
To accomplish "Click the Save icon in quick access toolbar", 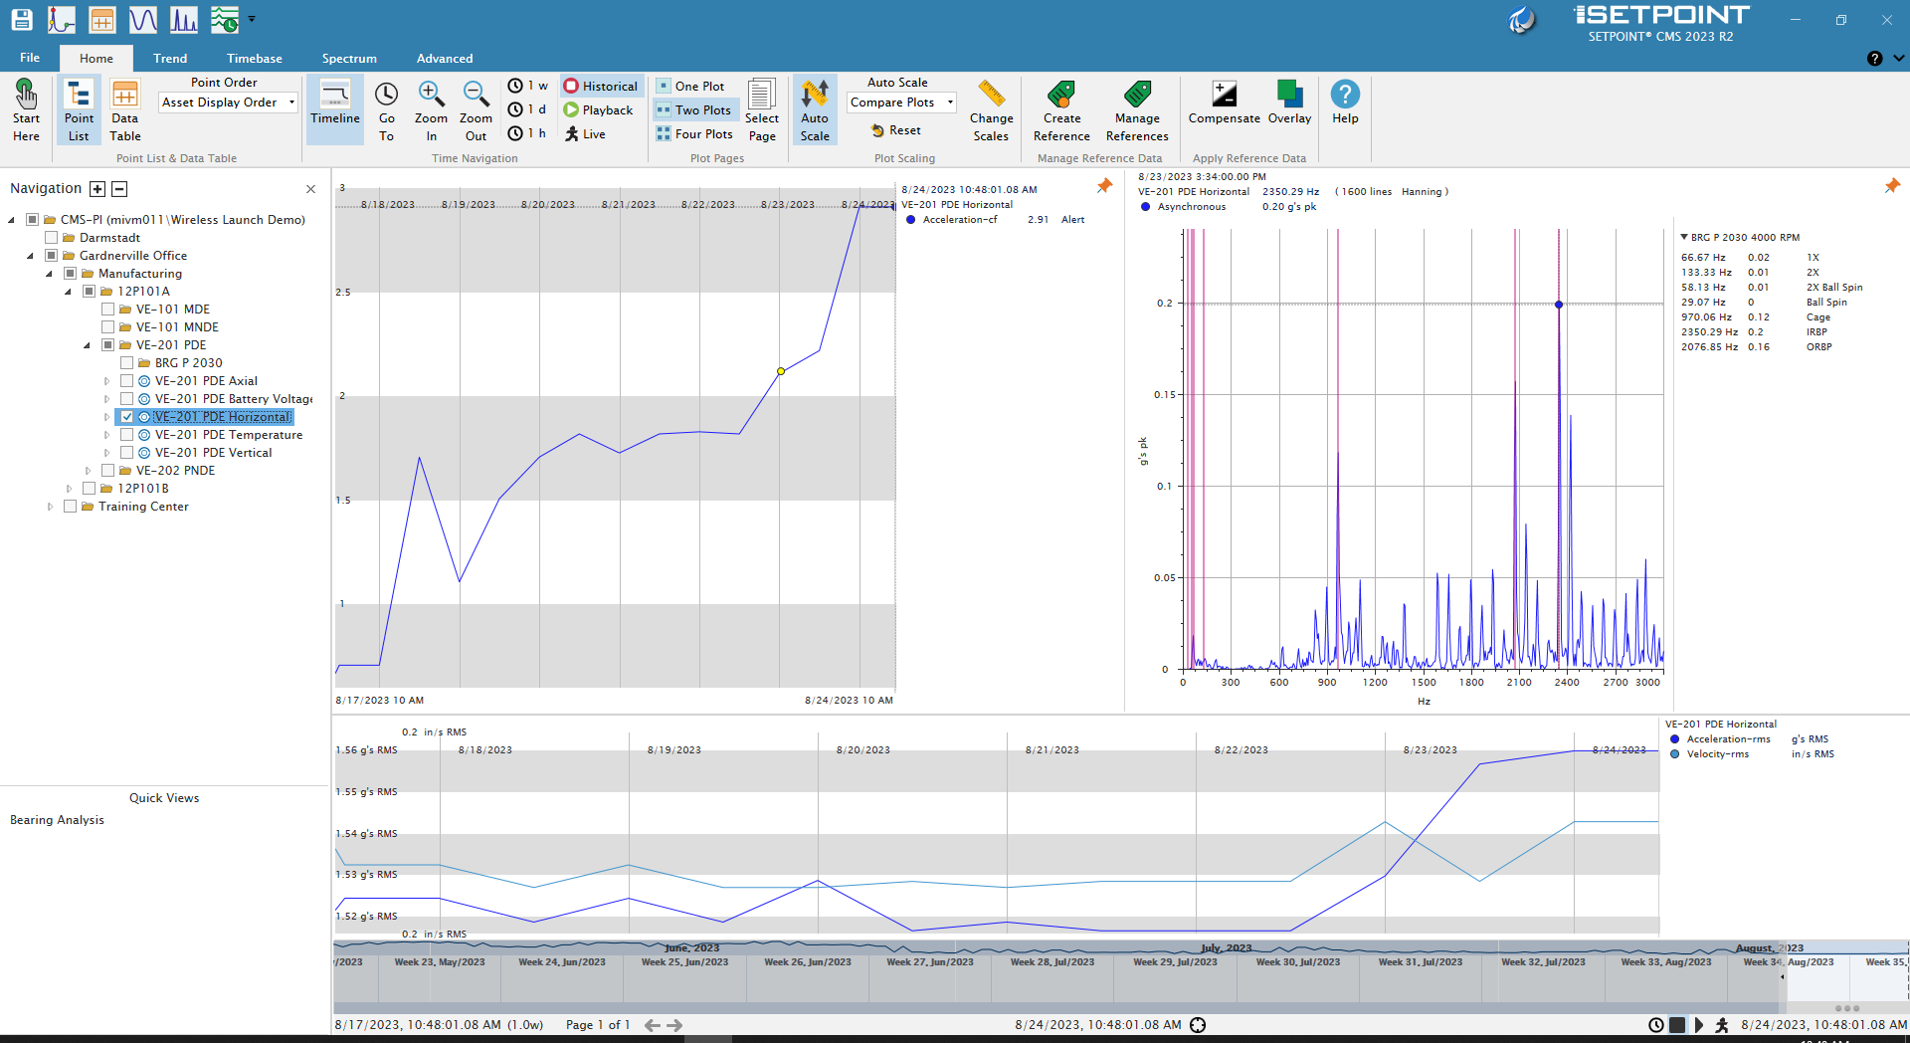I will [21, 19].
